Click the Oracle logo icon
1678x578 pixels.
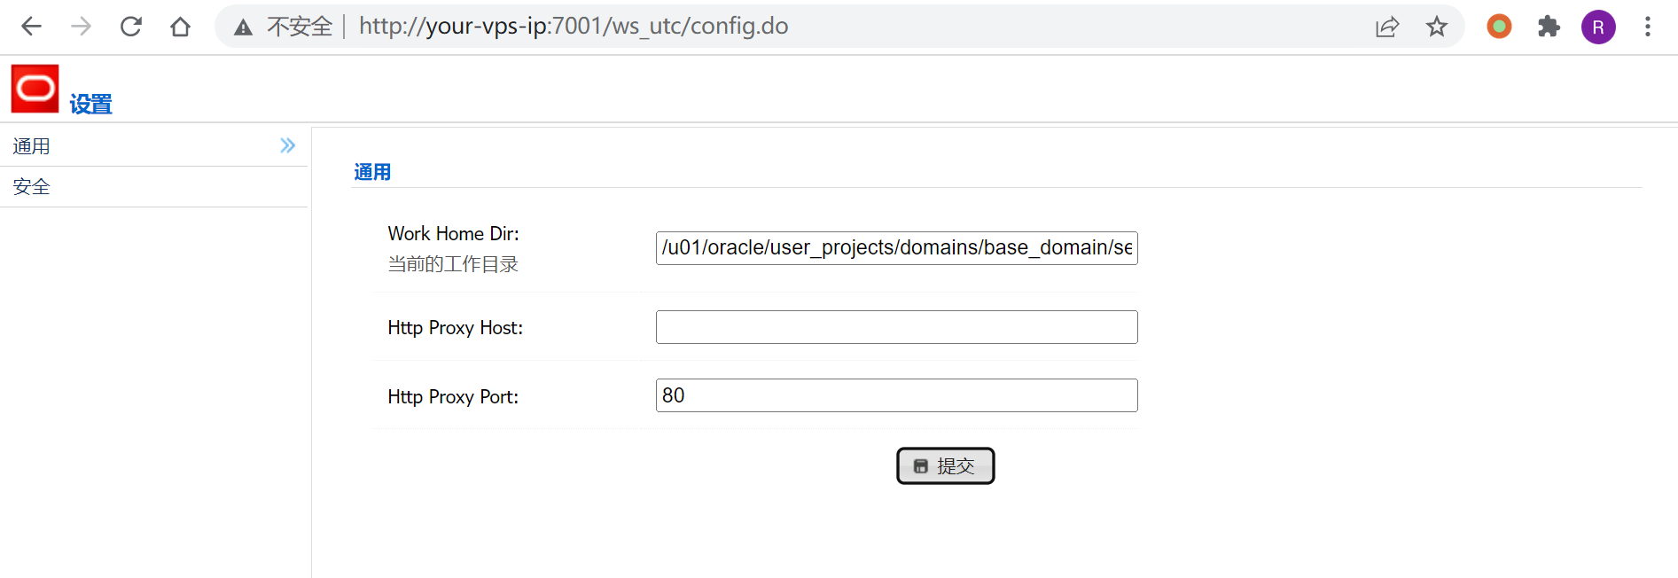pos(35,88)
